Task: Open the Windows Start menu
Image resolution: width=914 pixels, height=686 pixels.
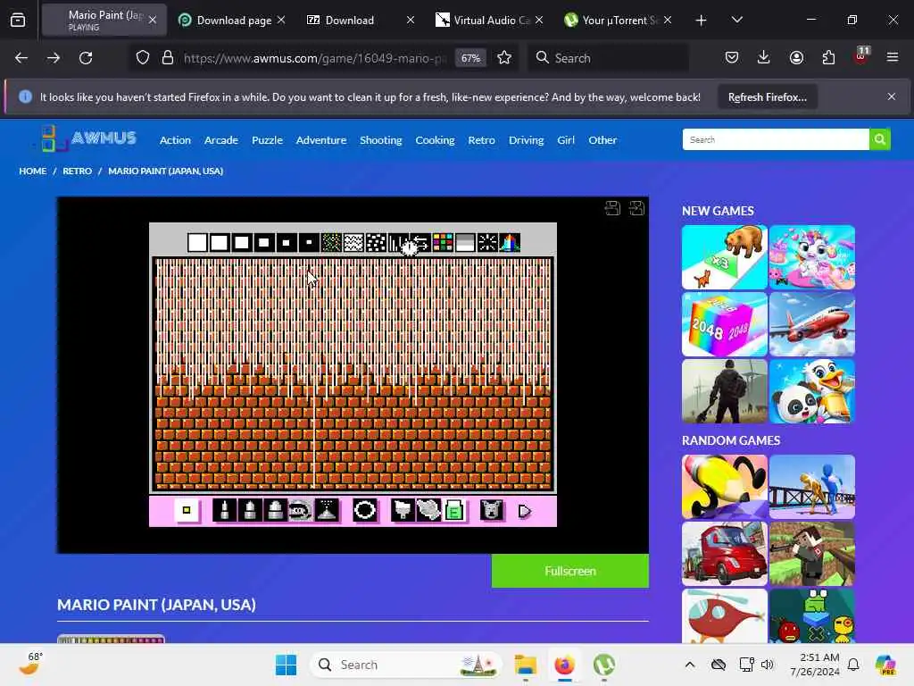Action: coord(287,665)
